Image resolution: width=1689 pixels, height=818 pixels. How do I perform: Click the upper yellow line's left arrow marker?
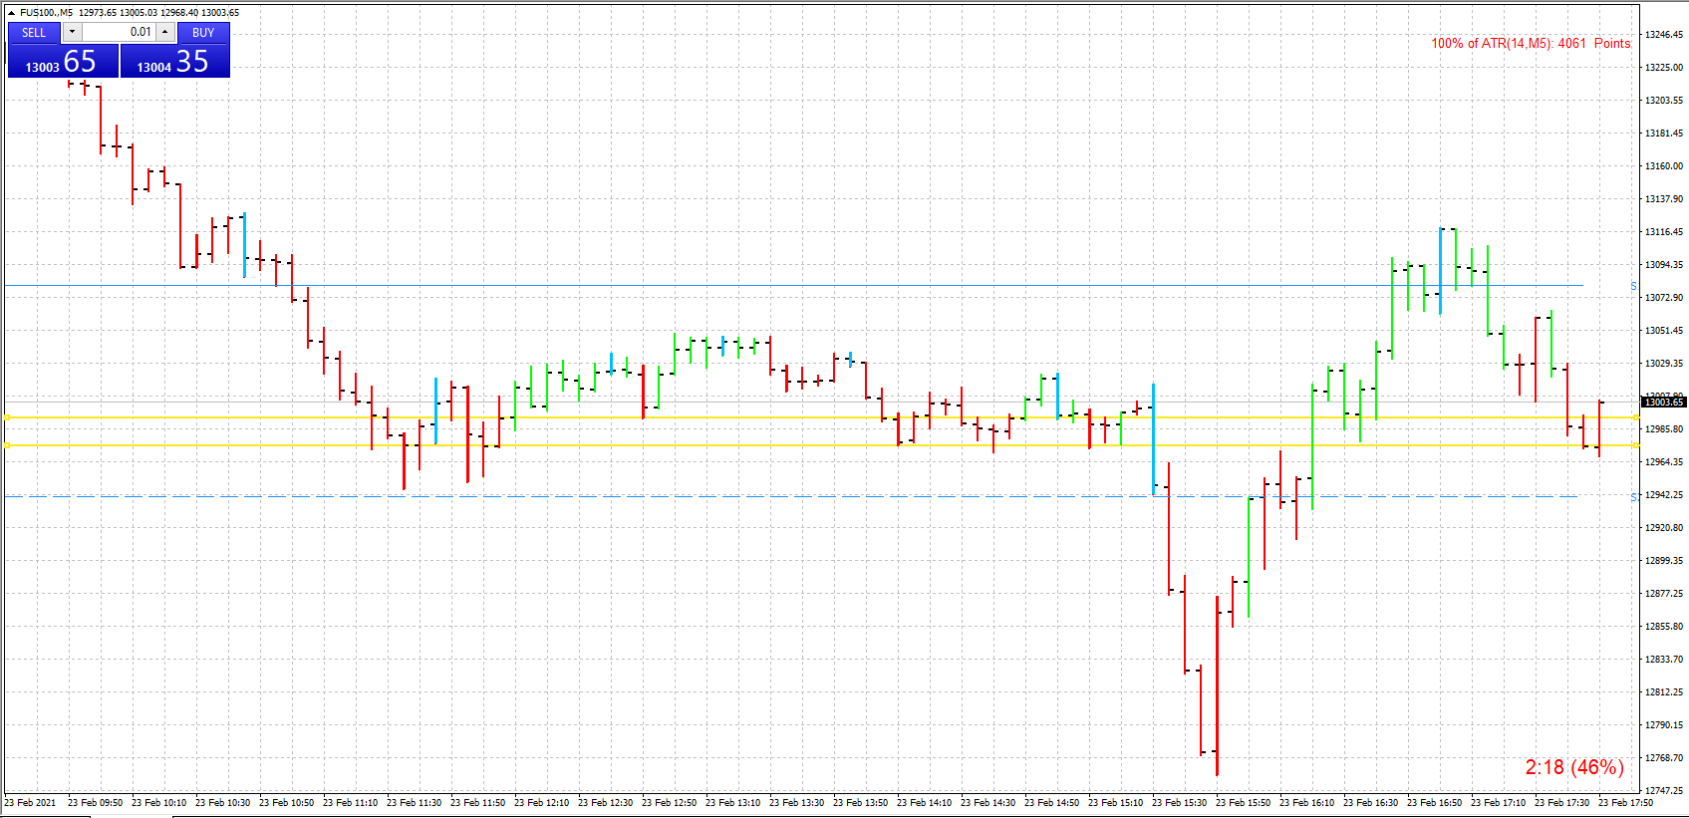point(8,417)
